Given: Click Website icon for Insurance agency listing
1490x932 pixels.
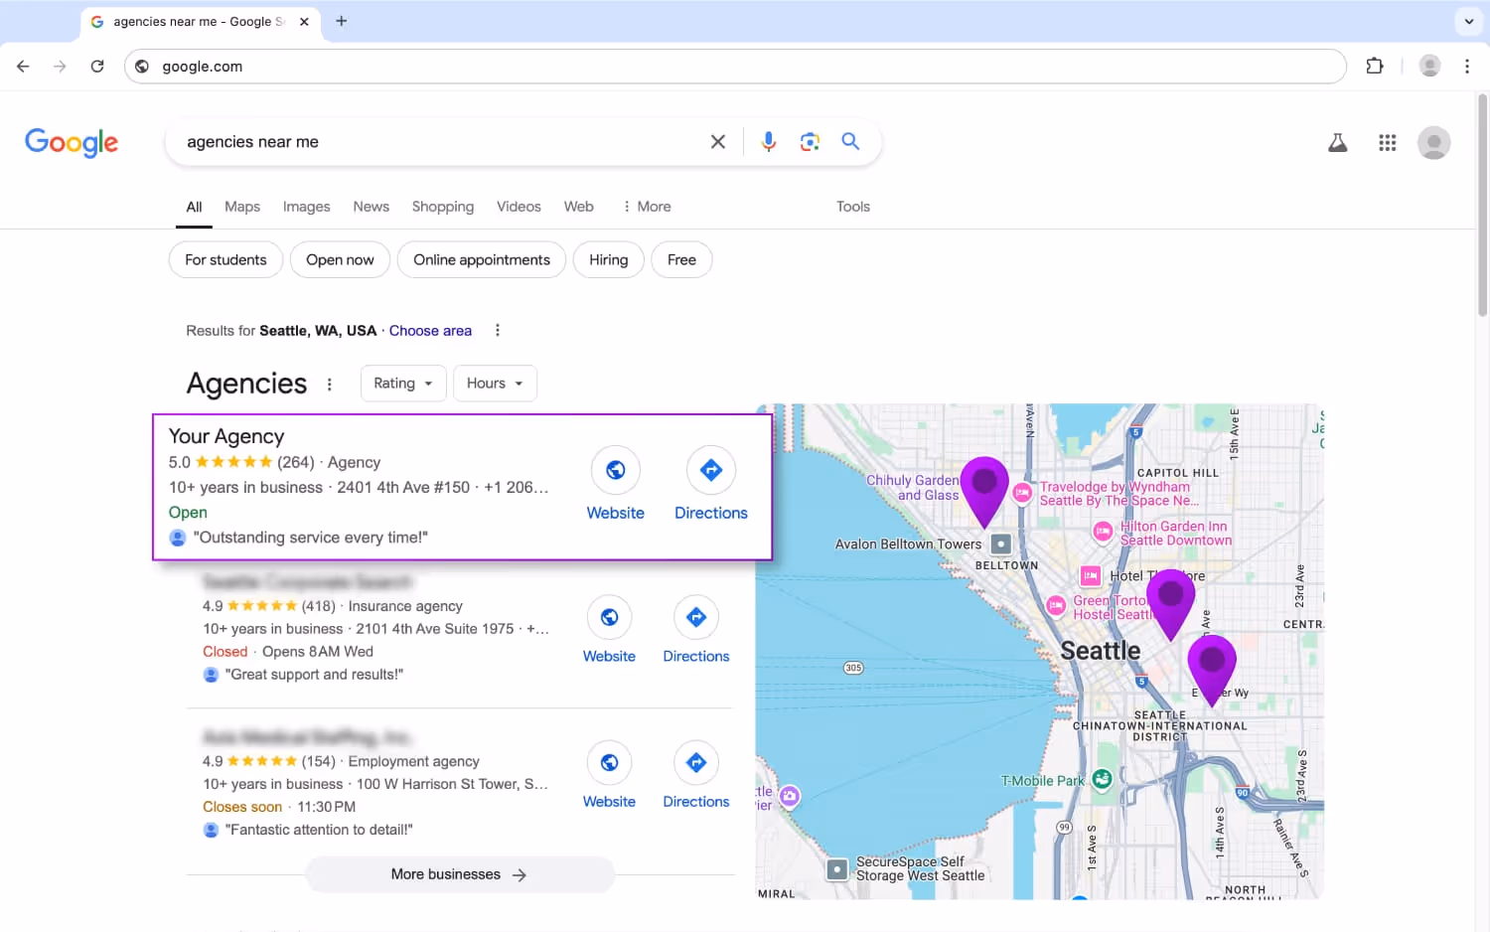Looking at the screenshot, I should (x=609, y=617).
